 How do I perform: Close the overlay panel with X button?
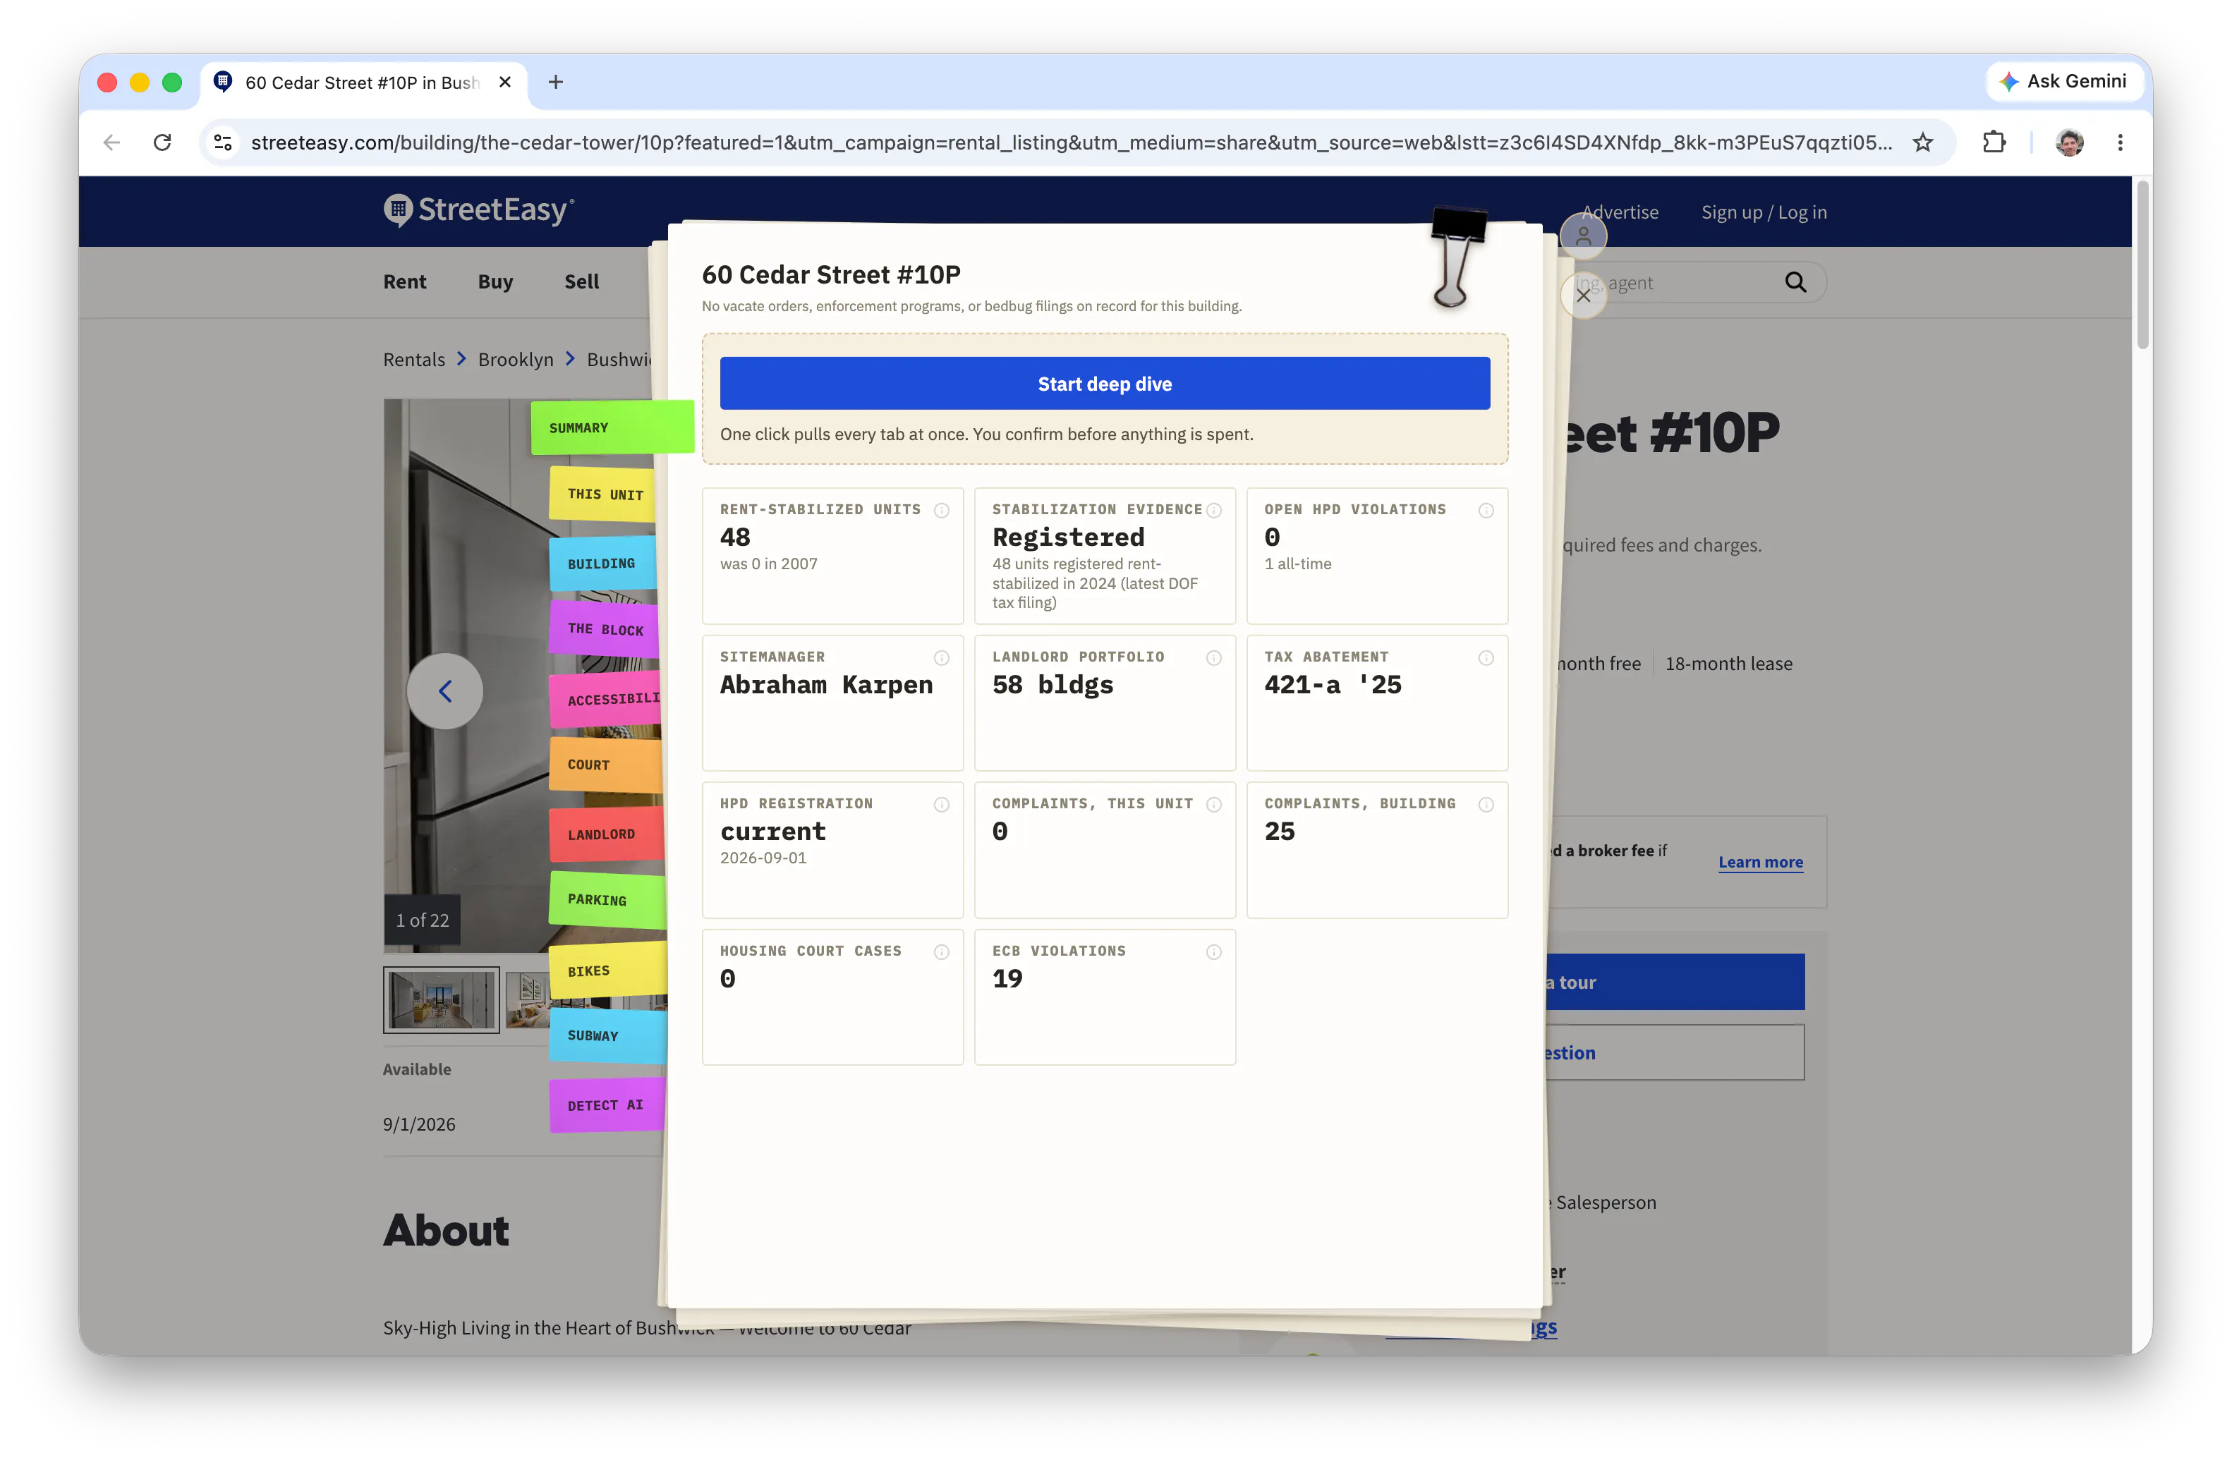click(x=1583, y=296)
